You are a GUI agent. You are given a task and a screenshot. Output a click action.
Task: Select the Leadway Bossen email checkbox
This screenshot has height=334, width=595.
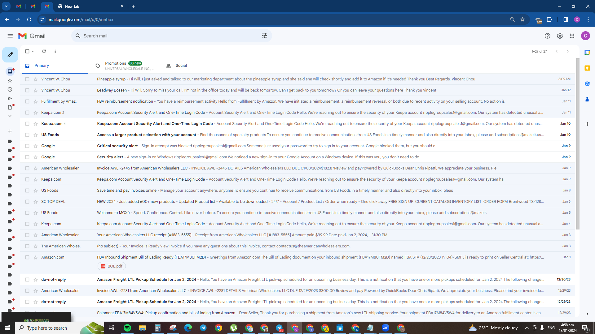(27, 90)
